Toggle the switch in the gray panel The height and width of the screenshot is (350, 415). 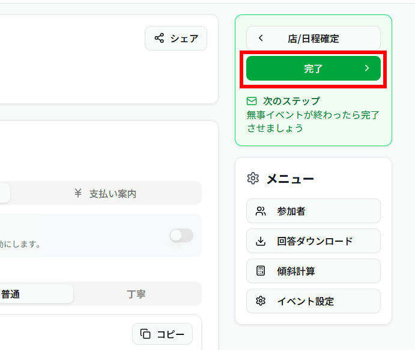pos(181,236)
